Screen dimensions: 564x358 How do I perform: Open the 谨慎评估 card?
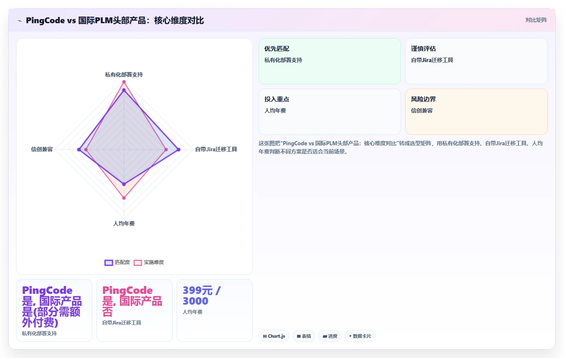tap(476, 61)
